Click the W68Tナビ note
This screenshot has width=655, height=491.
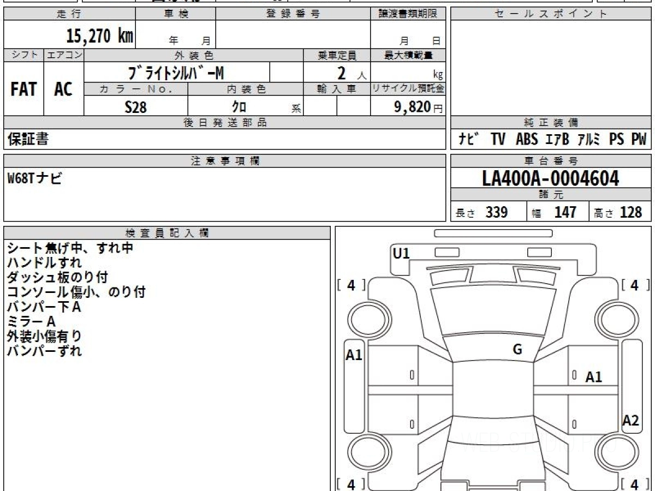pyautogui.click(x=34, y=178)
